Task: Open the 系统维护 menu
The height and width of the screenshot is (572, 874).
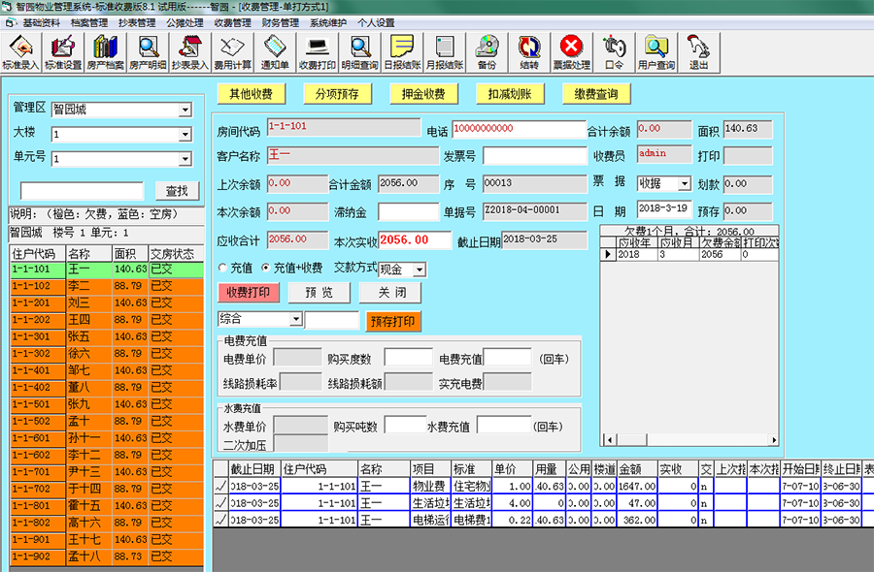Action: point(328,23)
